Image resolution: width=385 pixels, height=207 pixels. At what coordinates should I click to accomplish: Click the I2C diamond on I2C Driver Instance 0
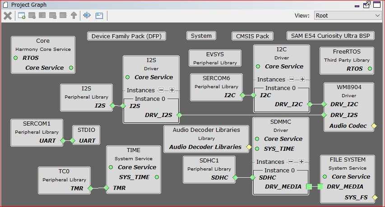click(254, 95)
